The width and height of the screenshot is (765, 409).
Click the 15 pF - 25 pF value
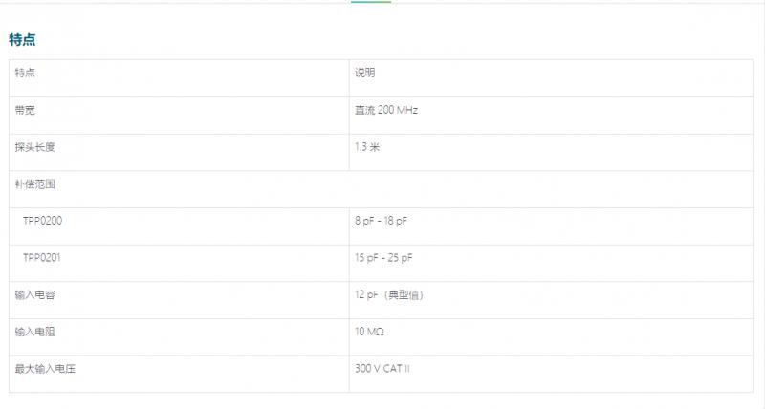383,258
